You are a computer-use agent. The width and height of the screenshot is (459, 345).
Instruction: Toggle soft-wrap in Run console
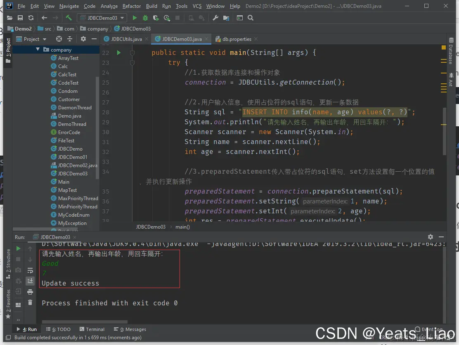[x=30, y=270]
